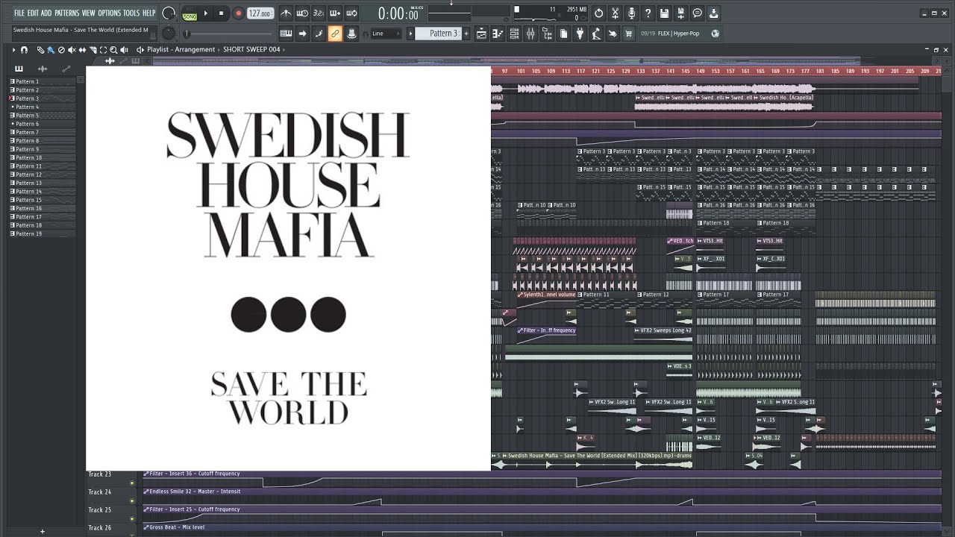The width and height of the screenshot is (955, 537).
Task: Open SHORT SWEEP 004 breadcrumb
Action: pos(251,49)
